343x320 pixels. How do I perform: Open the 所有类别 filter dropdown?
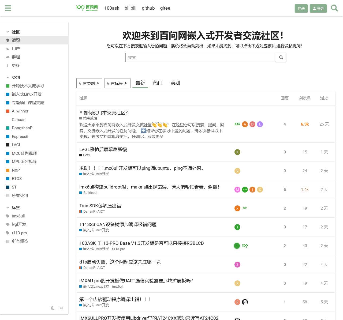tap(89, 83)
